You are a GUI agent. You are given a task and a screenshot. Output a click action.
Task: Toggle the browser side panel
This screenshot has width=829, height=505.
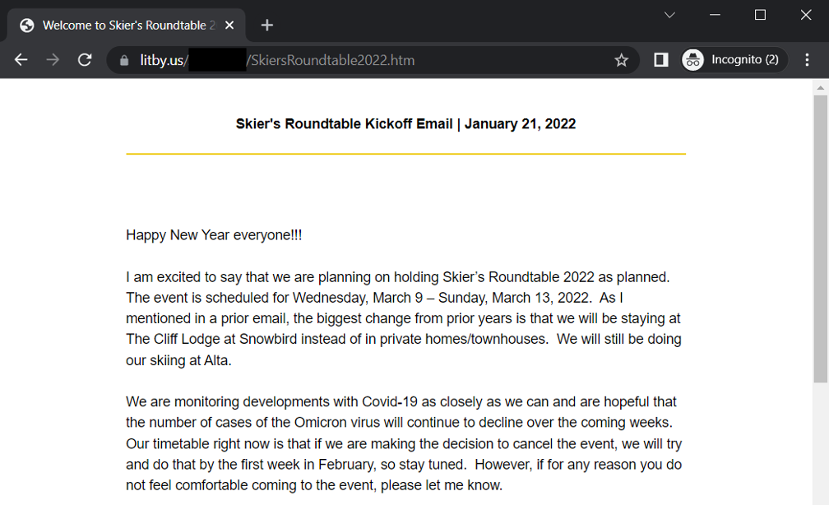(x=660, y=60)
